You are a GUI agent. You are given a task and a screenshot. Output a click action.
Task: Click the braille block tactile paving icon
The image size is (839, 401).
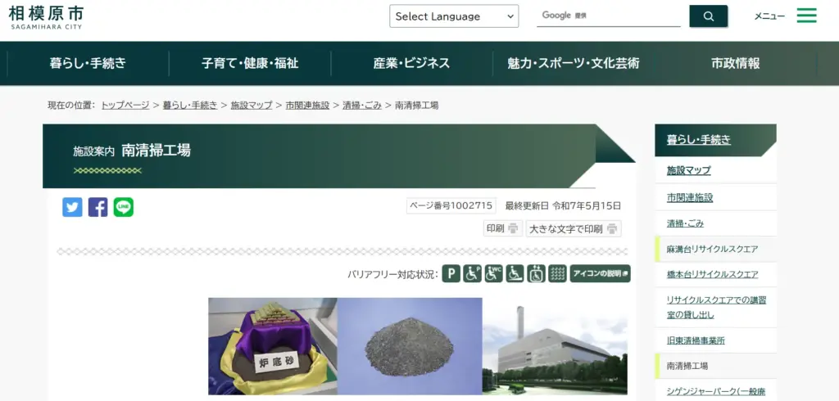557,274
